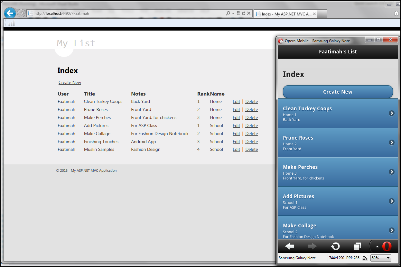Expand the Clean Turkey Coops item arrow
The height and width of the screenshot is (267, 401).
[x=391, y=113]
